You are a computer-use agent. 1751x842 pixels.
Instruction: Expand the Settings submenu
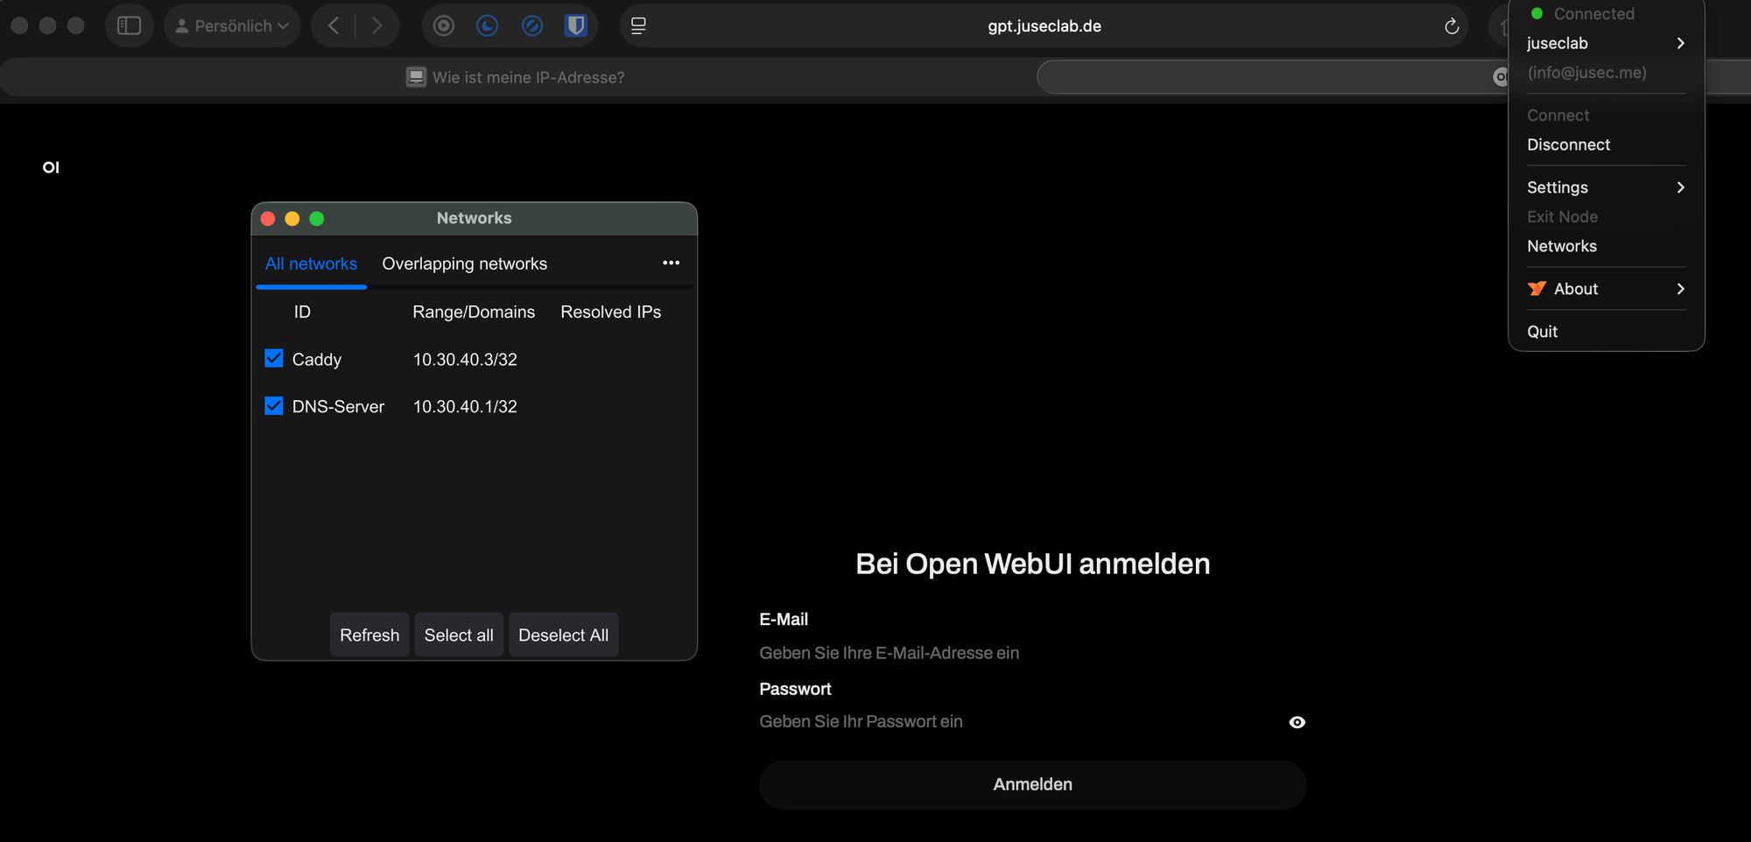pyautogui.click(x=1605, y=187)
